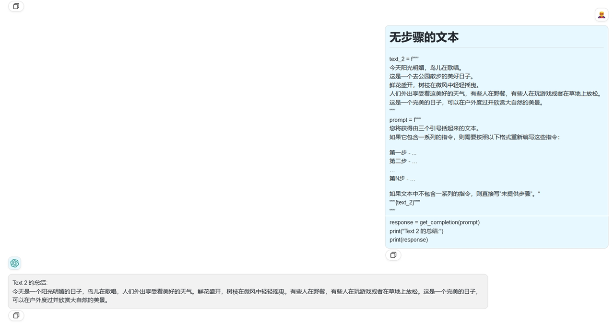Click the line "text_2 = f""""
This screenshot has width=614, height=323.
(x=404, y=59)
